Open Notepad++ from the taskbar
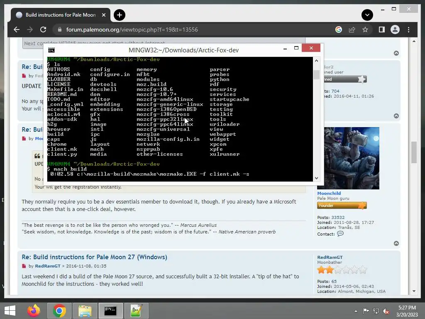425x319 pixels. point(136,311)
